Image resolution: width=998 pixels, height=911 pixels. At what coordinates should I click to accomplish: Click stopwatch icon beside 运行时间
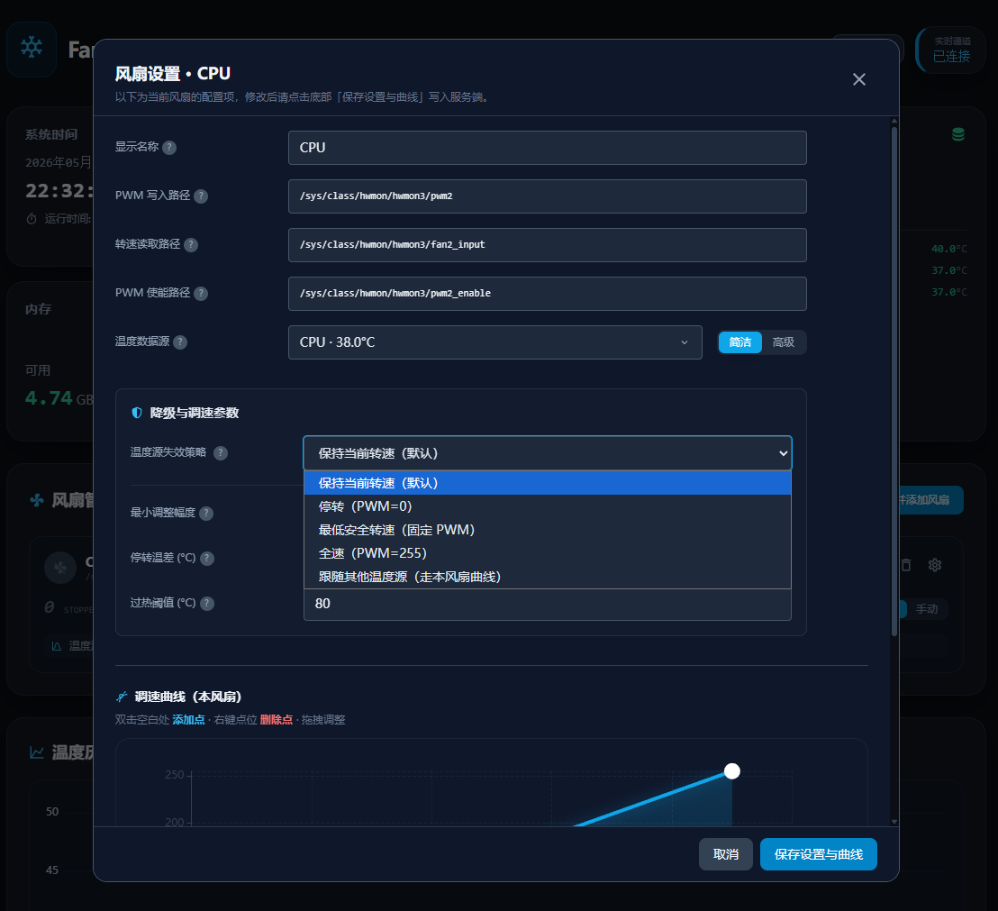click(32, 219)
